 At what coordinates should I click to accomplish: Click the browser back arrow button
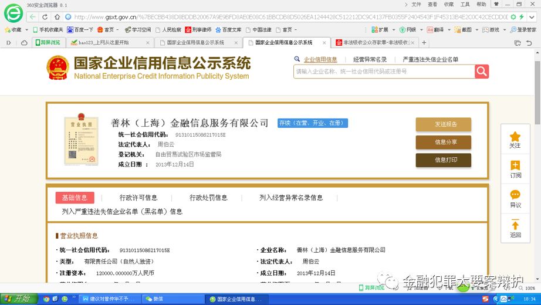pos(32,16)
